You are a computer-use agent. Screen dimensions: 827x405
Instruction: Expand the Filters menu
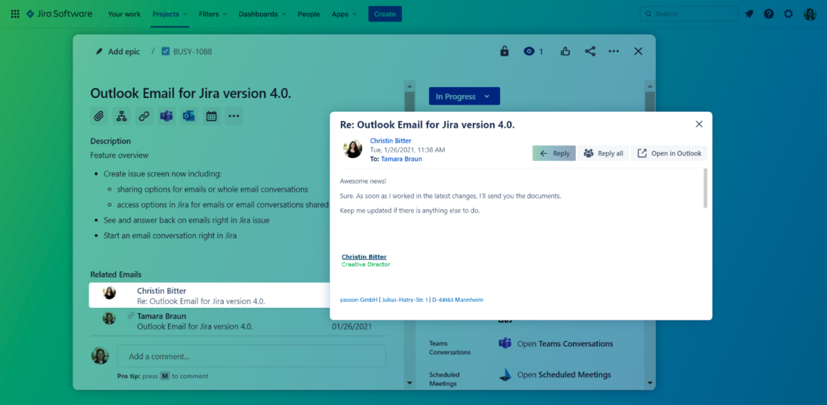click(x=213, y=15)
